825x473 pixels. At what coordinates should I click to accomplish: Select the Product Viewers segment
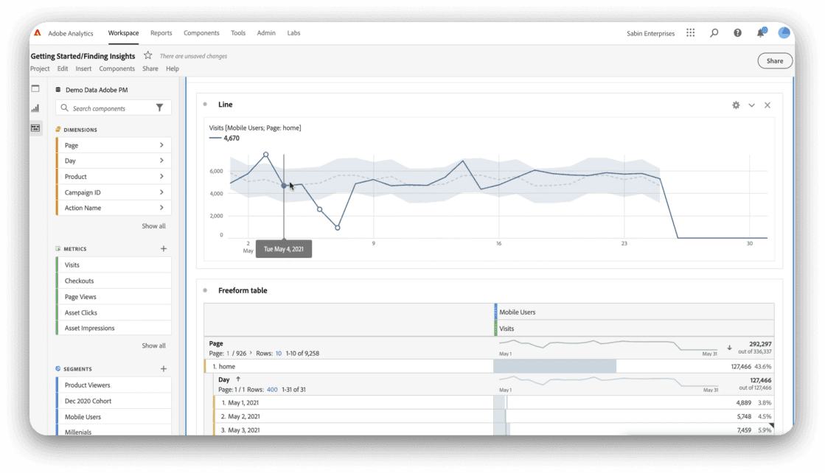tap(113, 385)
